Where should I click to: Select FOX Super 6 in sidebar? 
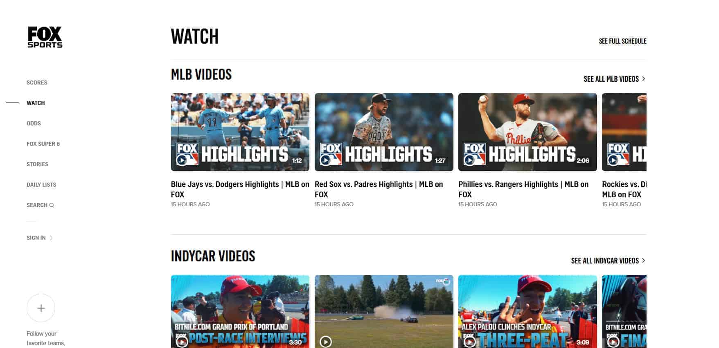pos(43,144)
